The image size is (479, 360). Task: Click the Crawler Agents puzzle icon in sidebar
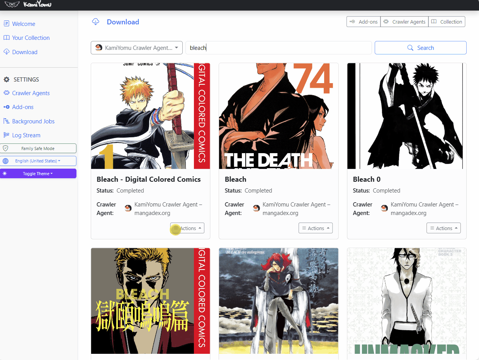6,93
